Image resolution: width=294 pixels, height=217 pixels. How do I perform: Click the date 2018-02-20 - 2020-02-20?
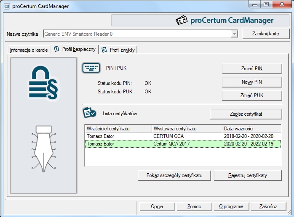[x=249, y=136]
